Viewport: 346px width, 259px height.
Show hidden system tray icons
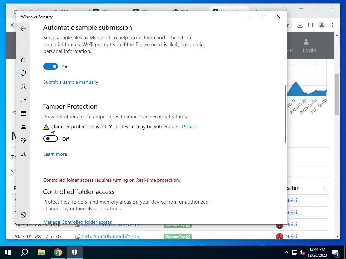[x=286, y=252]
